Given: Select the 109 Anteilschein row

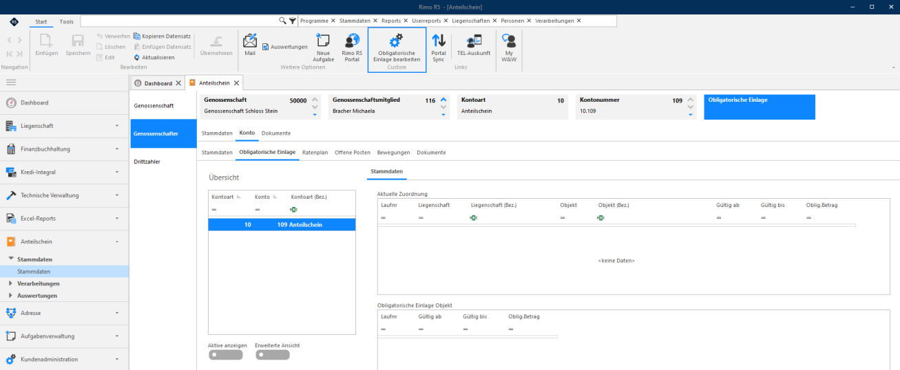Looking at the screenshot, I should [x=282, y=224].
